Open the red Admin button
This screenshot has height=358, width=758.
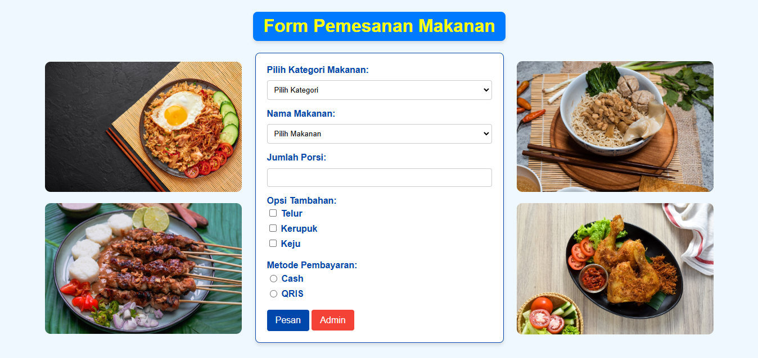click(x=333, y=320)
